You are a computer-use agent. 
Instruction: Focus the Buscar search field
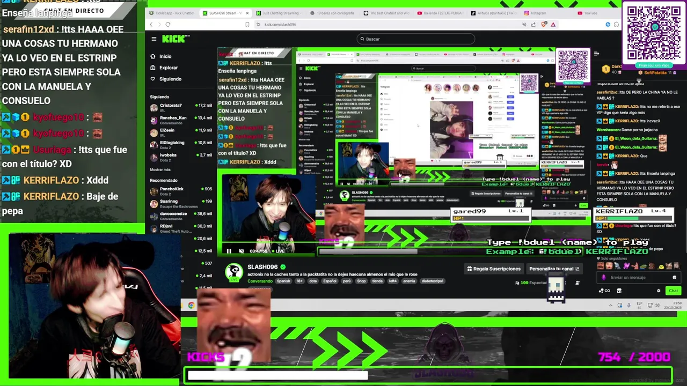pos(416,39)
